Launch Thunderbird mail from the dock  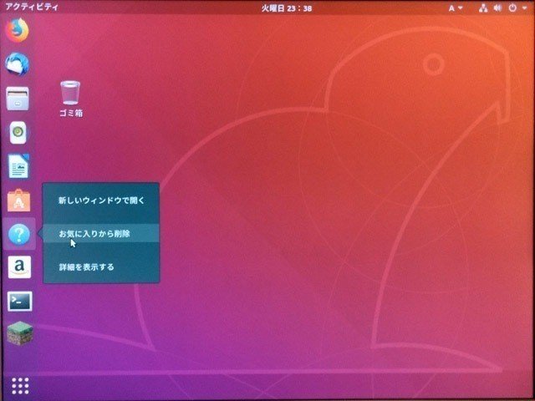(x=18, y=64)
